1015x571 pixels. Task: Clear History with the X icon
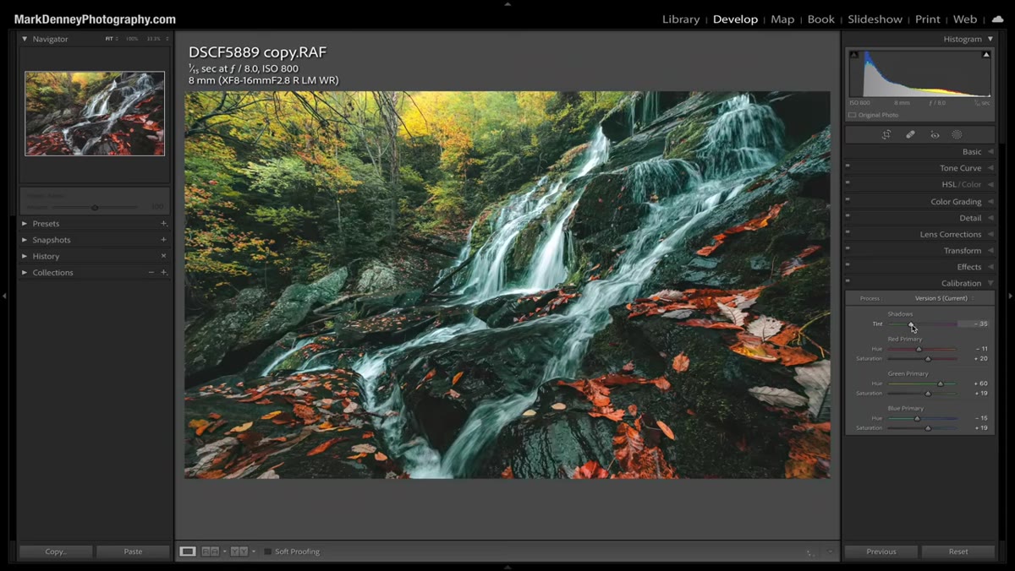point(163,256)
